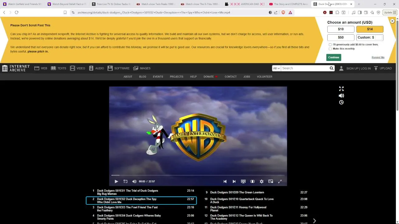Image resolution: width=399 pixels, height=224 pixels.
Task: Select the $10 donation amount
Action: click(341, 29)
